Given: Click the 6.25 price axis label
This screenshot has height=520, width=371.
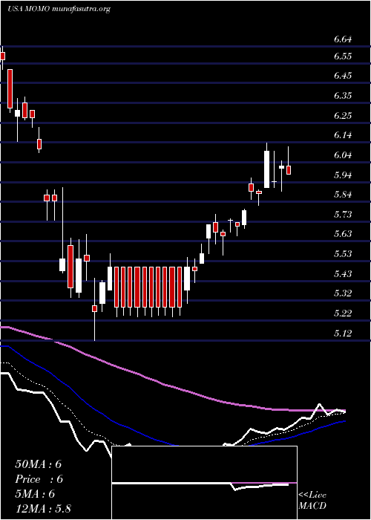Looking at the screenshot, I should click(x=343, y=116).
